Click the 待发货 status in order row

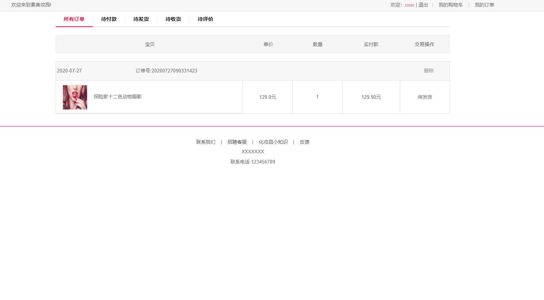point(425,97)
